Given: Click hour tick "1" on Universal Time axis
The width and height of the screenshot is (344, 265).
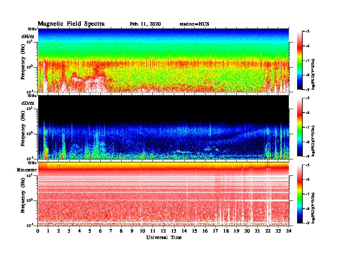Looking at the screenshot, I should click(48, 231).
